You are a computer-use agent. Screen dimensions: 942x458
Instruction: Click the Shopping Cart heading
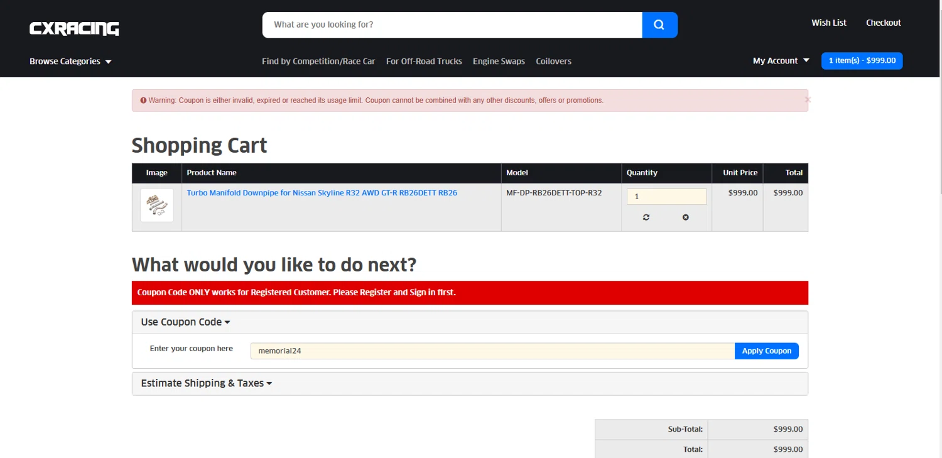[199, 146]
